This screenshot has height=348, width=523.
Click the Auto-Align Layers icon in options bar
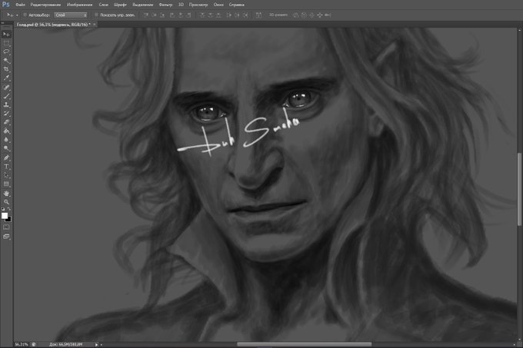click(x=258, y=15)
